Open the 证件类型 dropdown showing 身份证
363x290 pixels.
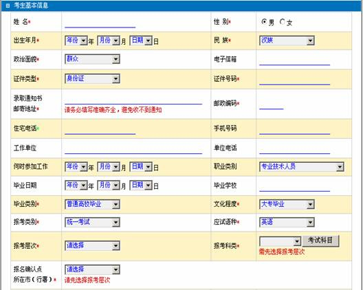92,79
